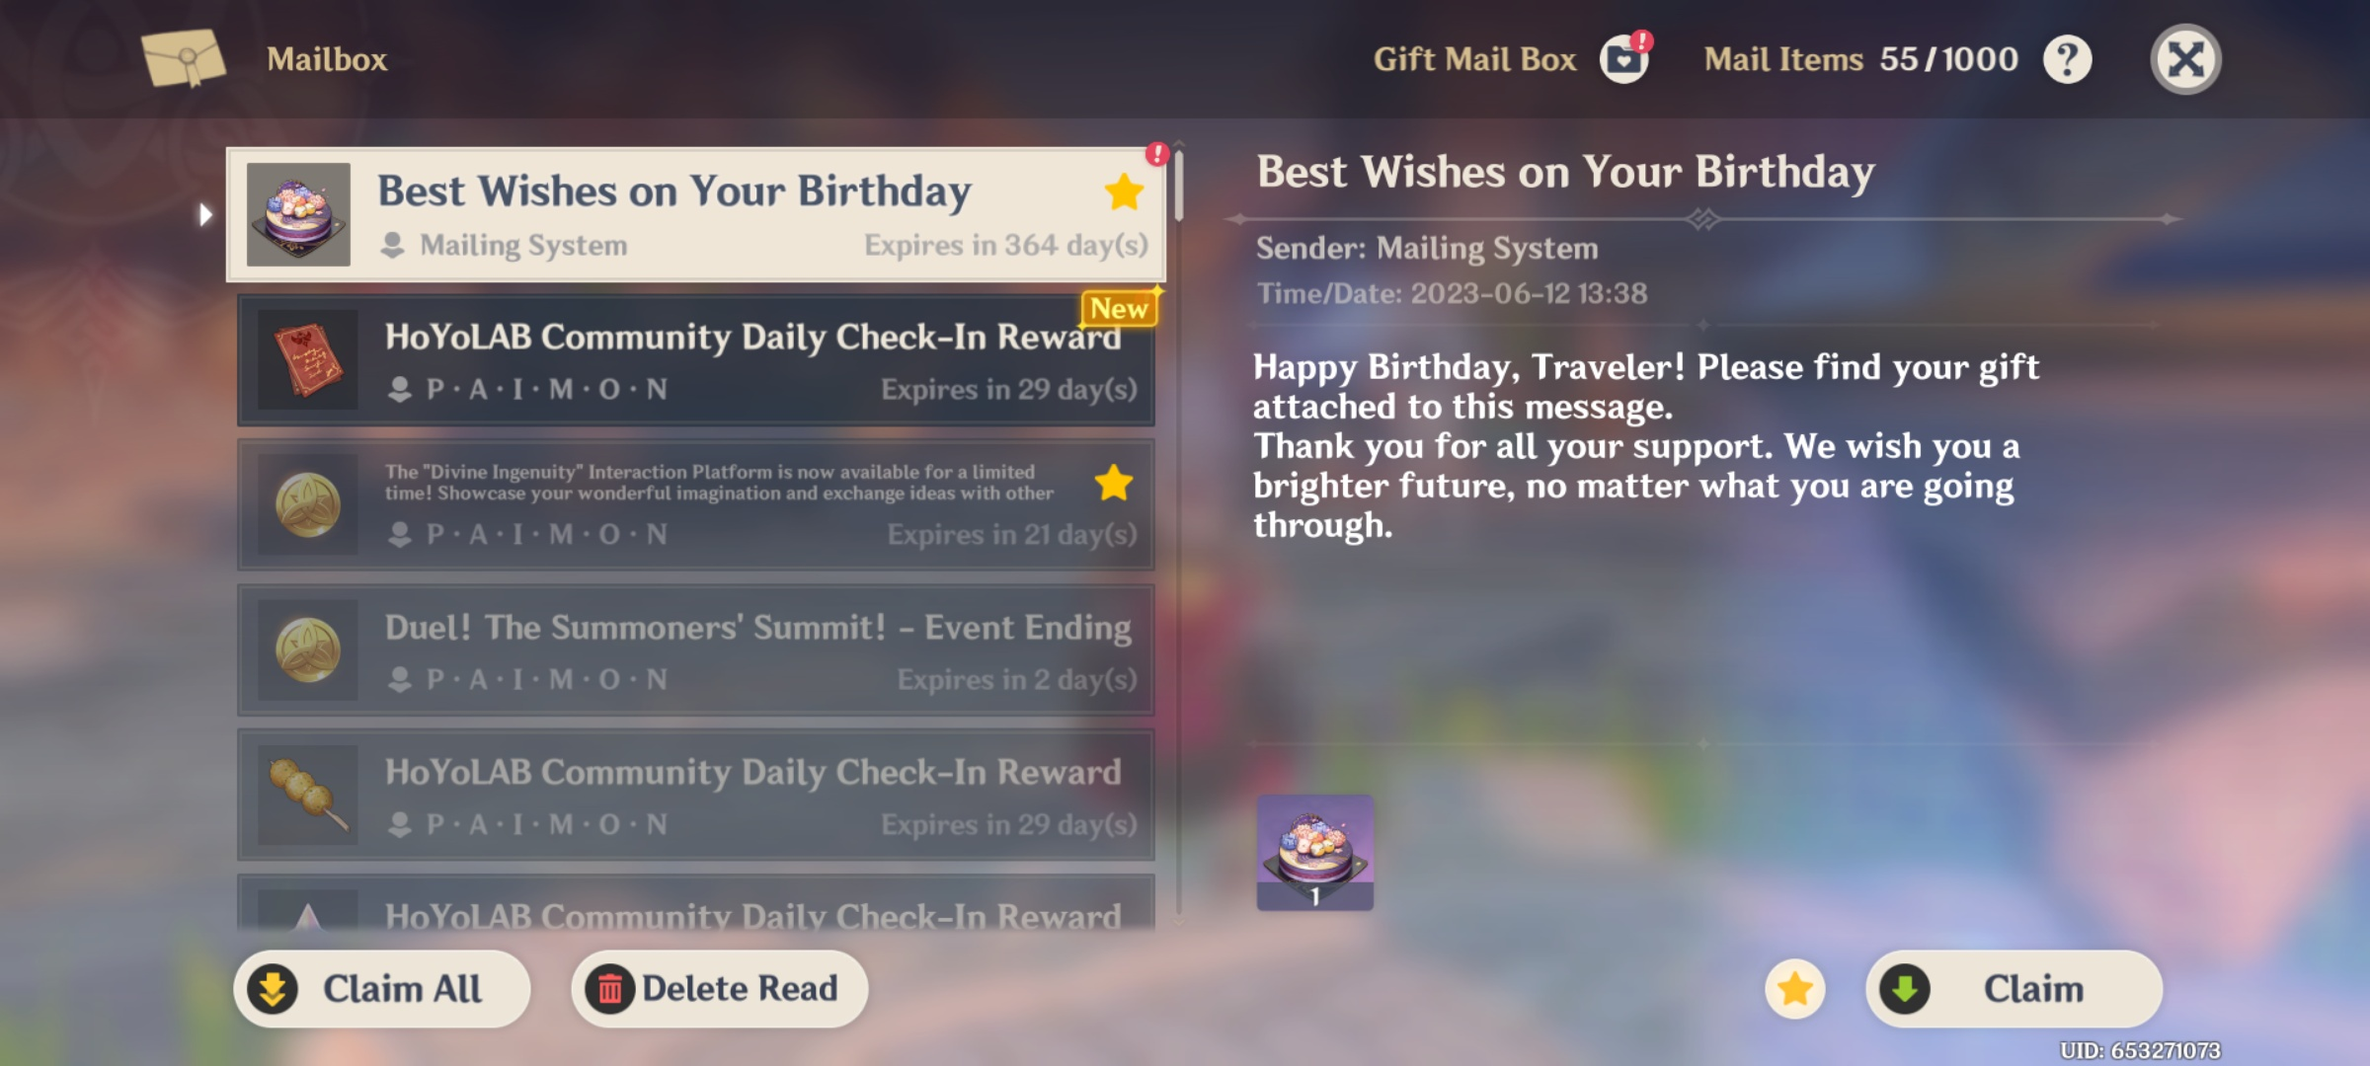Image resolution: width=2370 pixels, height=1066 pixels.
Task: Click the Mora coin icon on Duel mail
Action: 308,650
